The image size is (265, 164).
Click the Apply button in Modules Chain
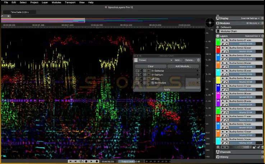167,89
